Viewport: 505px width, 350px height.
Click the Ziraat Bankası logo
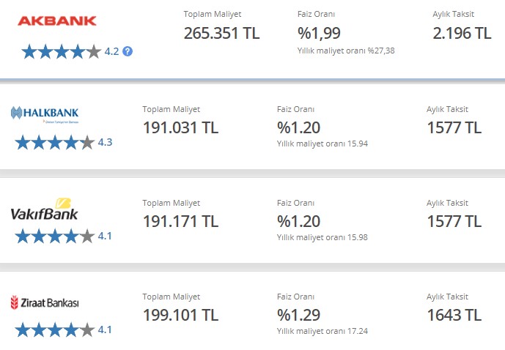pos(45,302)
